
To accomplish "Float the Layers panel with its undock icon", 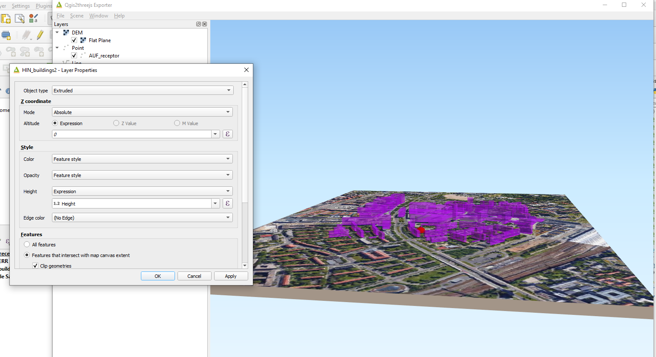I will tap(198, 24).
